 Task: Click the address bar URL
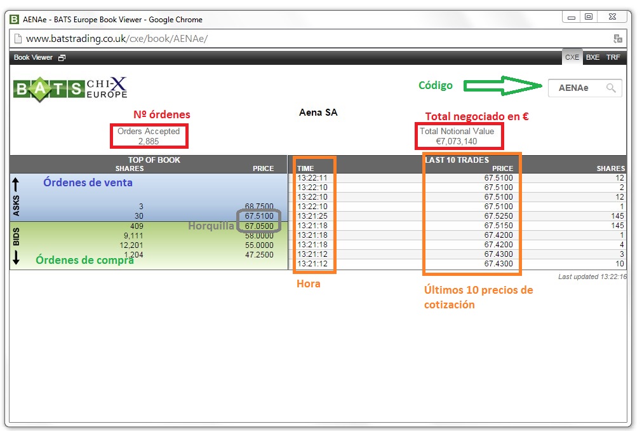tap(117, 39)
